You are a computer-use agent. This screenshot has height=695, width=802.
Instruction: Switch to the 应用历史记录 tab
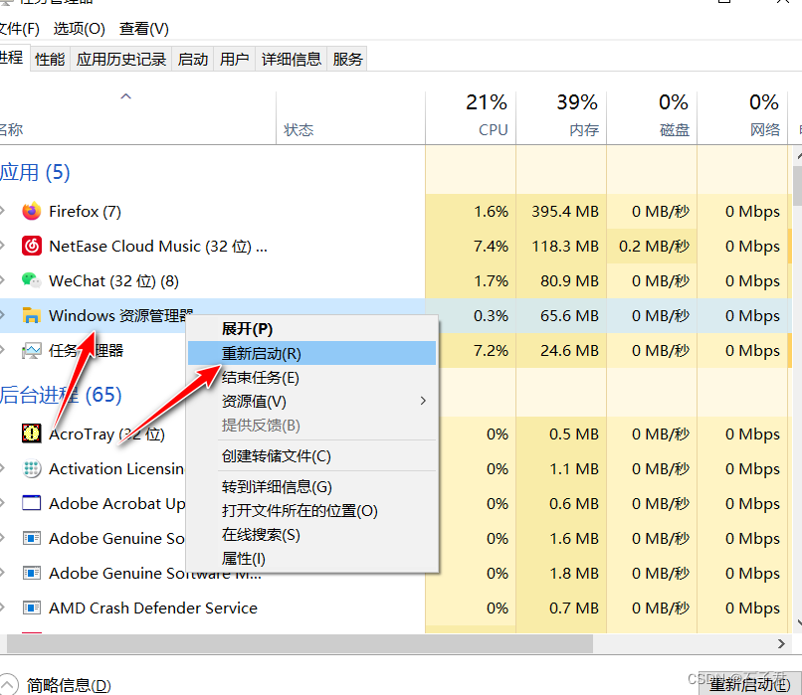pos(121,60)
